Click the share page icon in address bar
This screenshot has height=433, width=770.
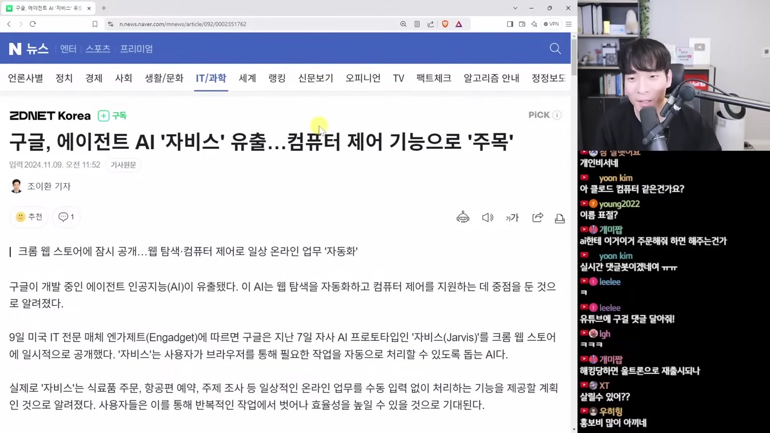coord(431,24)
